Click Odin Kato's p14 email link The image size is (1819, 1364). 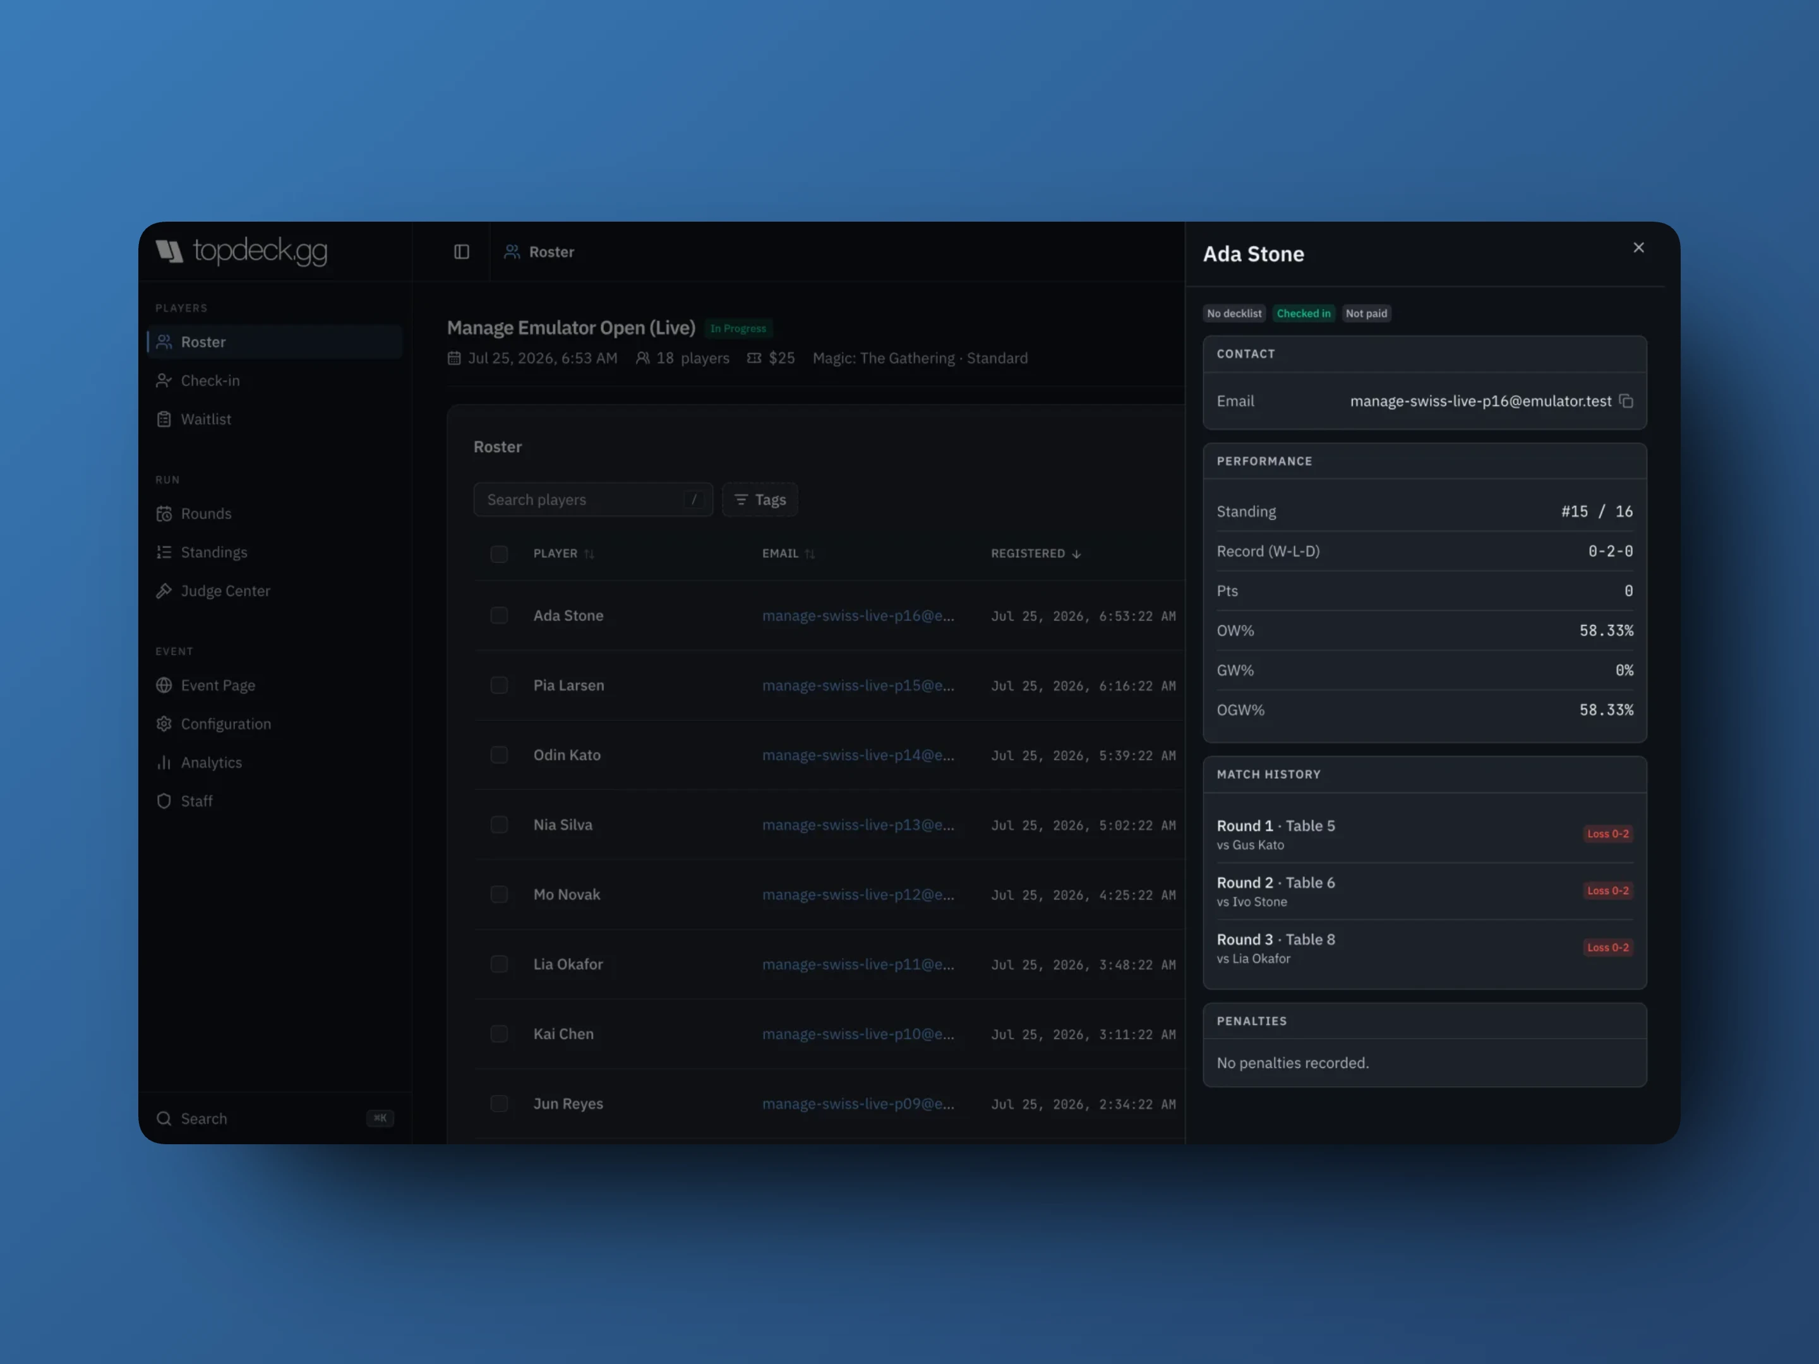pos(858,756)
